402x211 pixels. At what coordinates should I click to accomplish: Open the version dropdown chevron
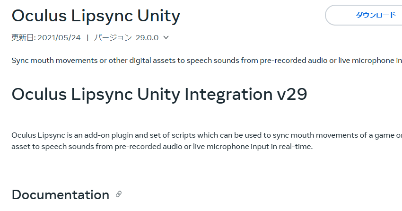click(x=166, y=37)
